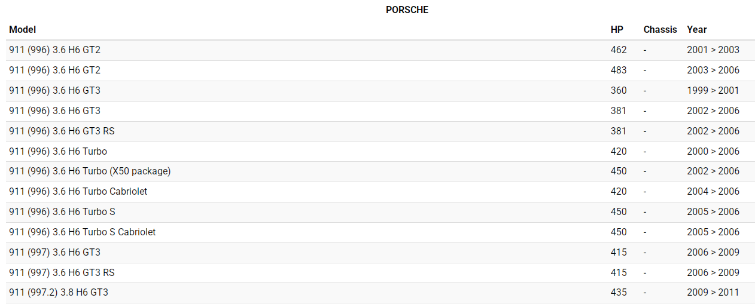Image resolution: width=755 pixels, height=304 pixels.
Task: Click the year range 1999 > 2001
Action: [x=713, y=91]
